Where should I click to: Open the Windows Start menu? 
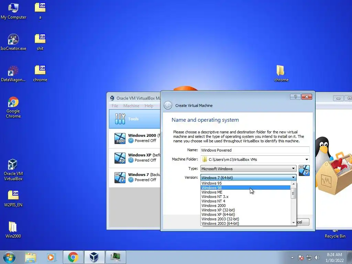pyautogui.click(x=9, y=257)
